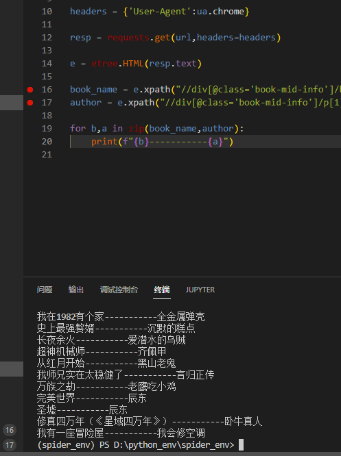The height and width of the screenshot is (456, 341).
Task: Click author variable on line 17
Action: 86,103
